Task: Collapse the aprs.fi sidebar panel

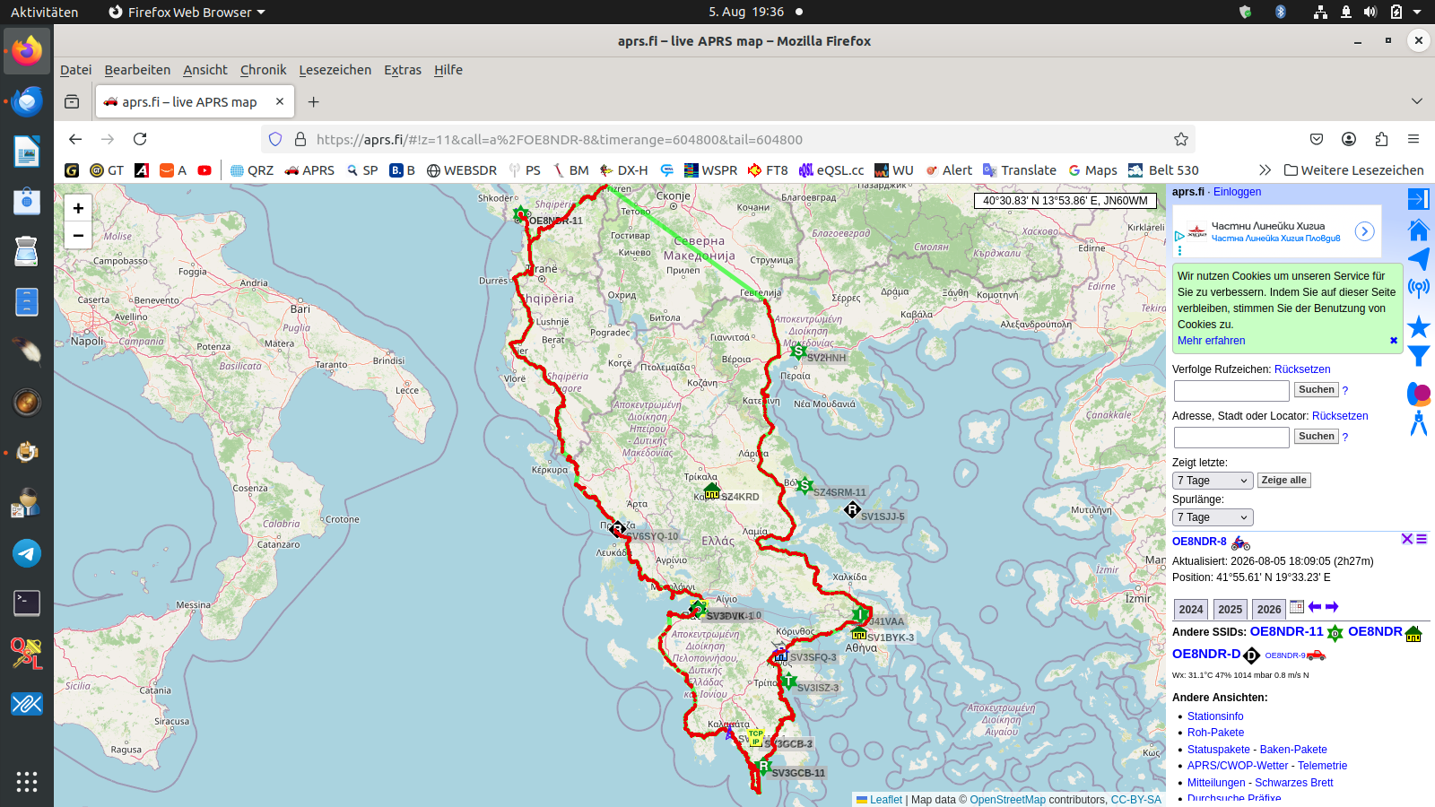Action: tap(1418, 199)
